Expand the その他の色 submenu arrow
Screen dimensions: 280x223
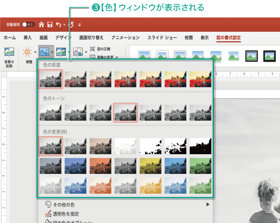click(208, 204)
